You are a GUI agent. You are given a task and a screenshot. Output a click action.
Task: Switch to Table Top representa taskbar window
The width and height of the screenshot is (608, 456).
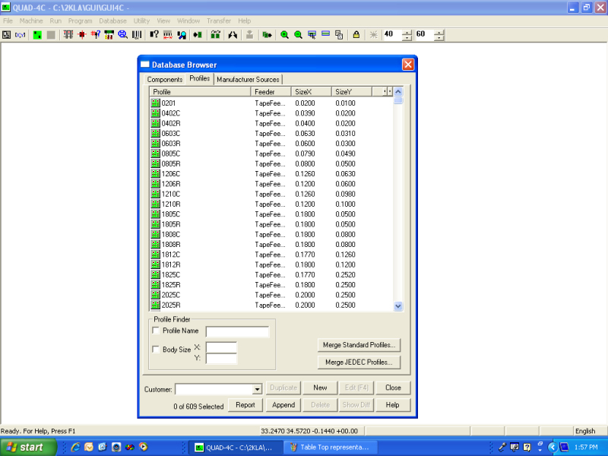pyautogui.click(x=331, y=448)
